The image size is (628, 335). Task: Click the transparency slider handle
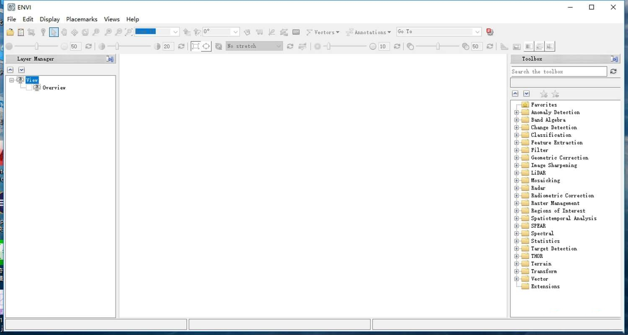coord(438,46)
